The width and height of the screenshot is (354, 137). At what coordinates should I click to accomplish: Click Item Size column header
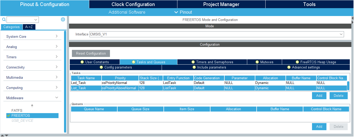pyautogui.click(x=187, y=109)
